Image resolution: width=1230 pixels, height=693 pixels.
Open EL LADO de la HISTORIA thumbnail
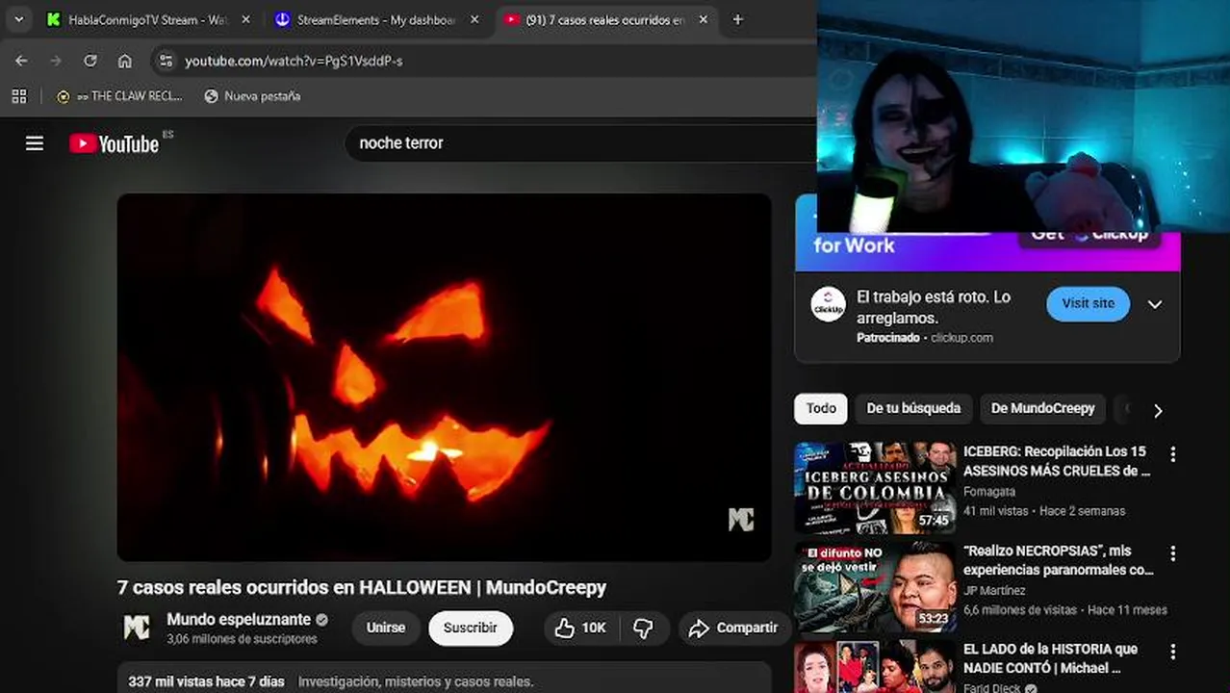[875, 667]
